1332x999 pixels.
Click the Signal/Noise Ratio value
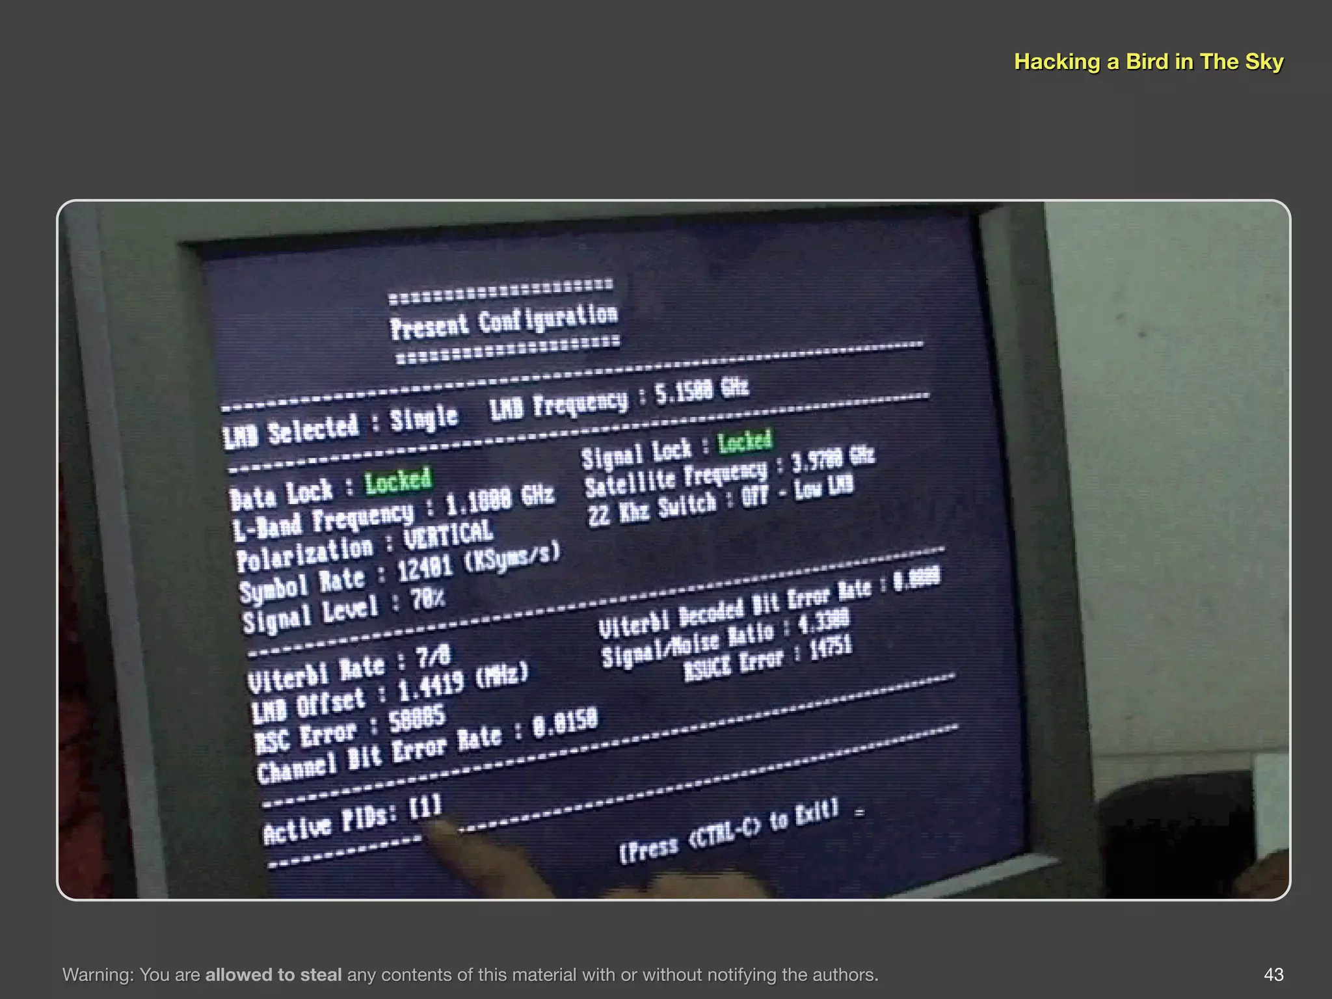point(823,622)
